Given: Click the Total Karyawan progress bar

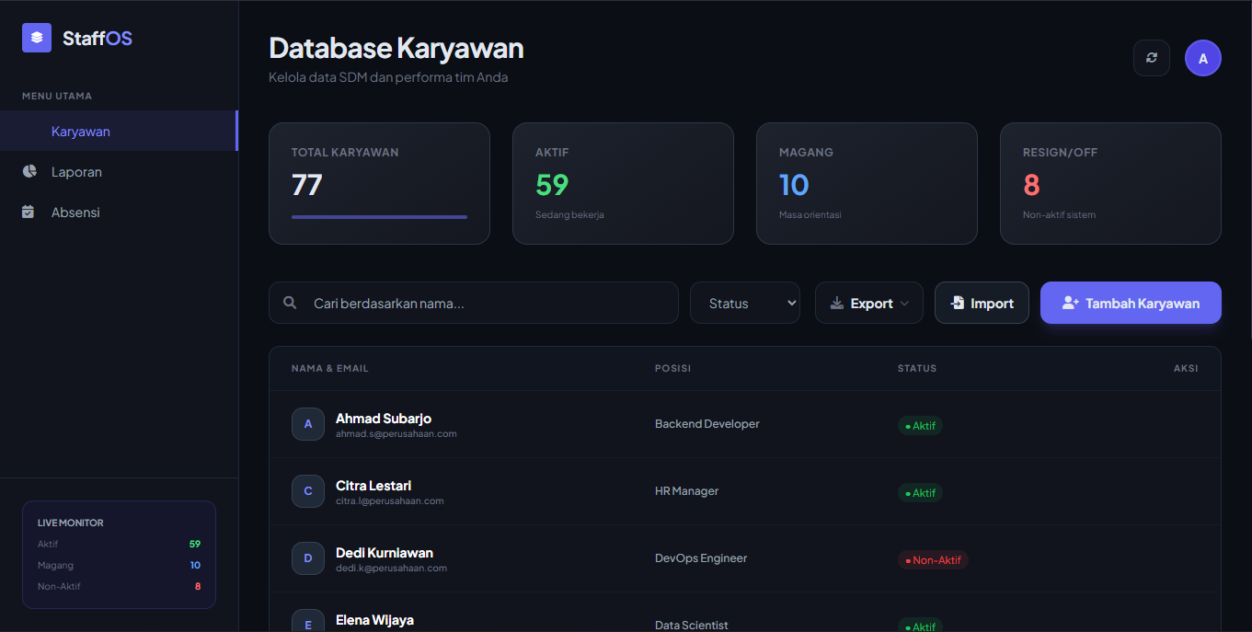Looking at the screenshot, I should [379, 217].
